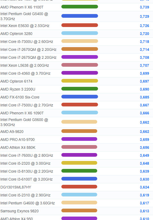Click the score value 3,726
This screenshot has width=153, height=220.
pos(144,26)
